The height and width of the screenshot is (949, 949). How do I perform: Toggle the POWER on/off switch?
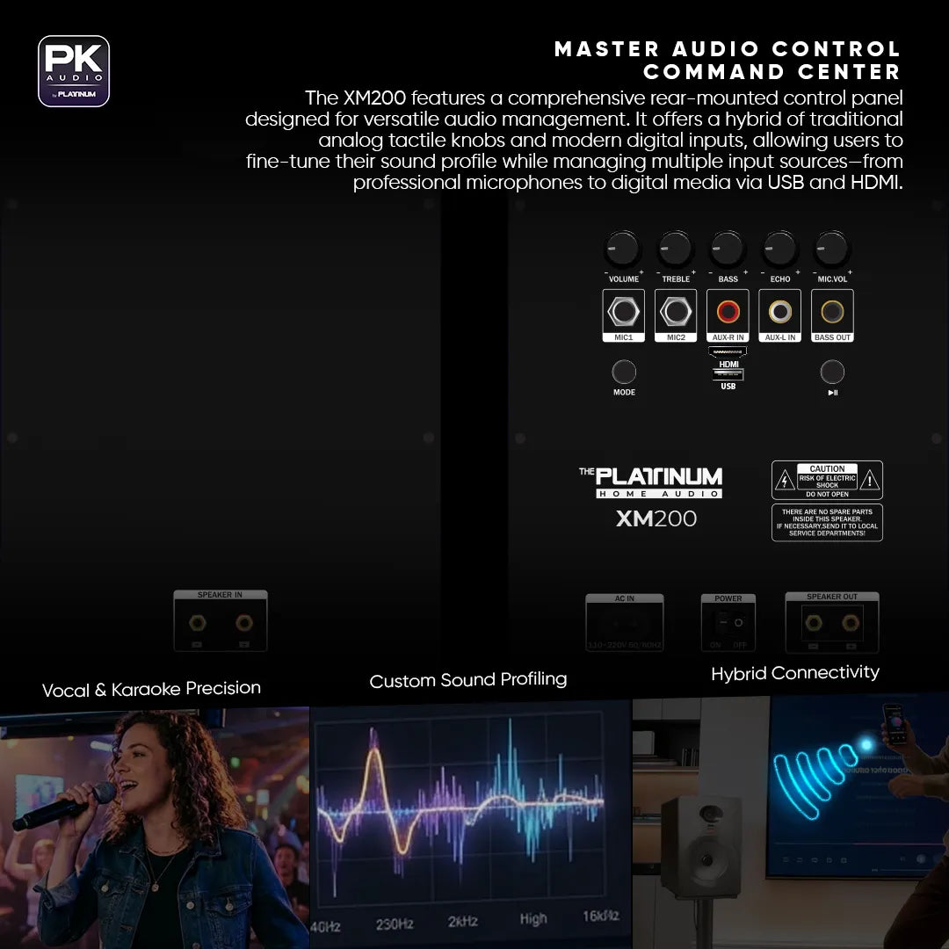[728, 622]
